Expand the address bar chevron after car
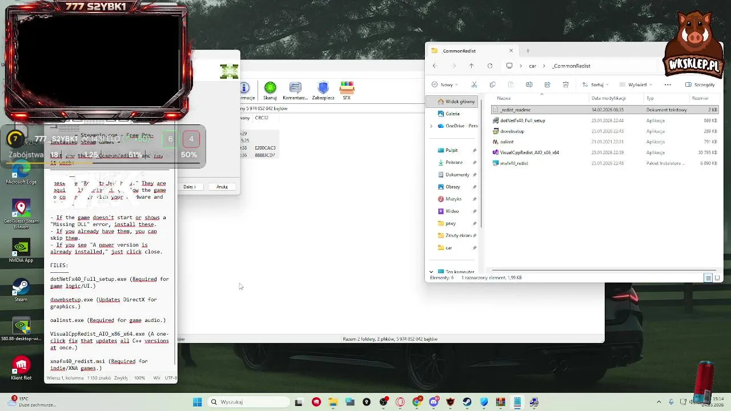The width and height of the screenshot is (731, 411). pyautogui.click(x=544, y=66)
